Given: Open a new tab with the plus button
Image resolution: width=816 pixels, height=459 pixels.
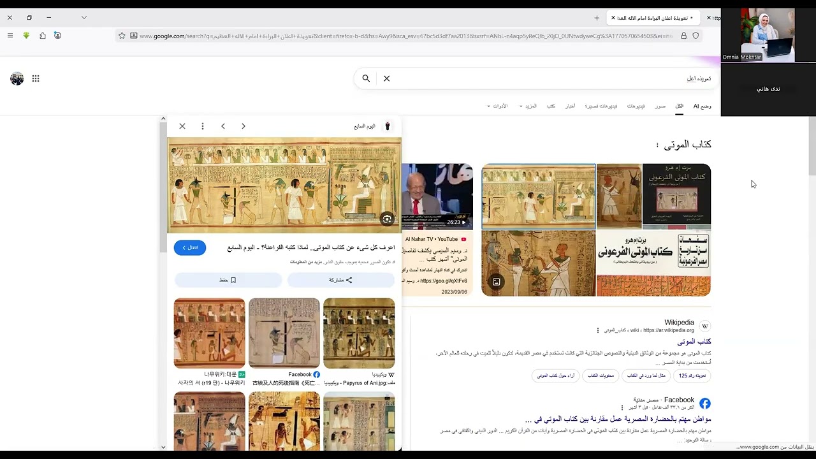Looking at the screenshot, I should pyautogui.click(x=597, y=18).
